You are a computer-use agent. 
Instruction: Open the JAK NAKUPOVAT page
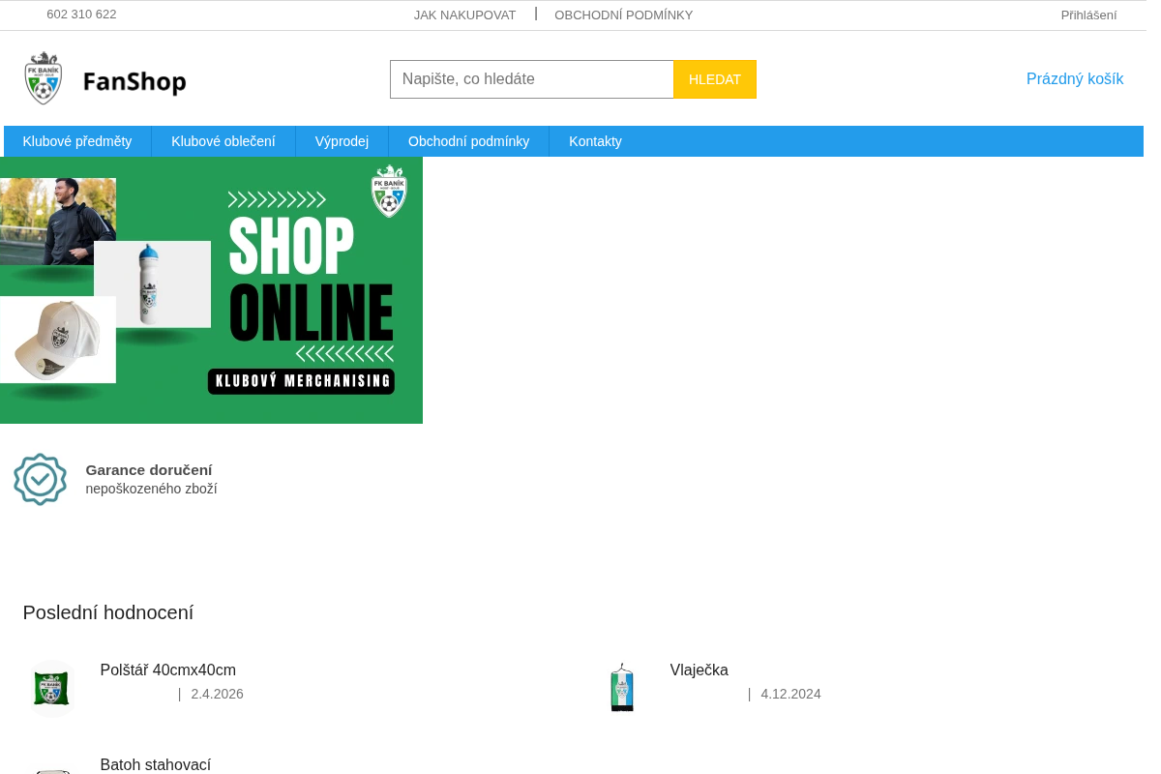point(465,15)
